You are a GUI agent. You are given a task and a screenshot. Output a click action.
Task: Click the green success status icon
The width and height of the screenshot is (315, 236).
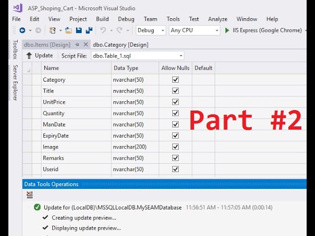click(37, 207)
